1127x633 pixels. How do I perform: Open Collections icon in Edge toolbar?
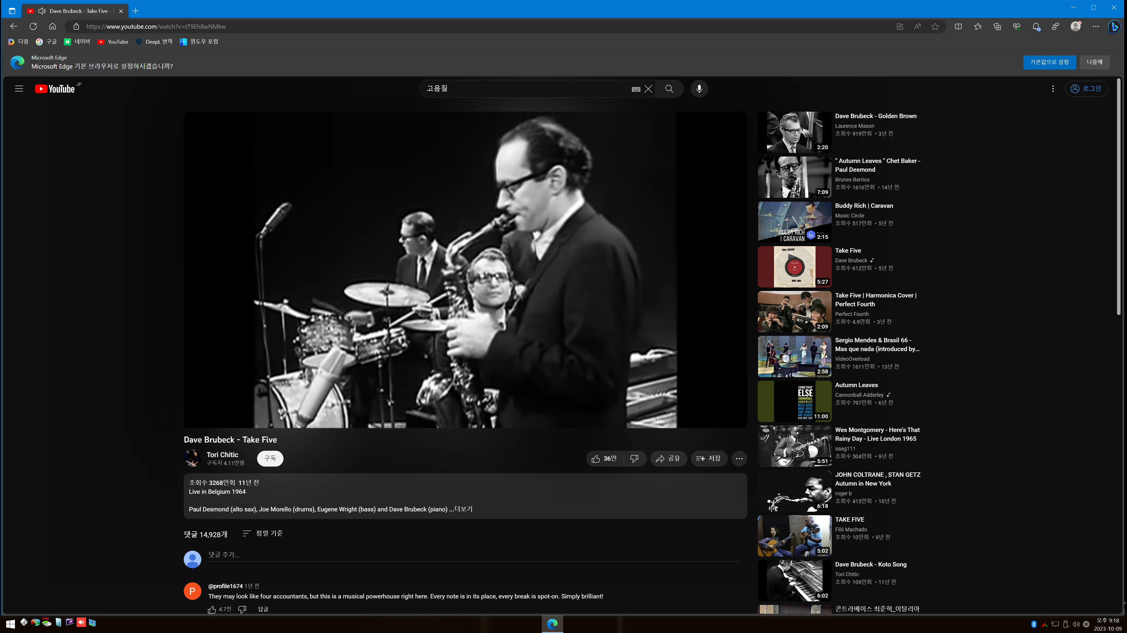(x=997, y=27)
